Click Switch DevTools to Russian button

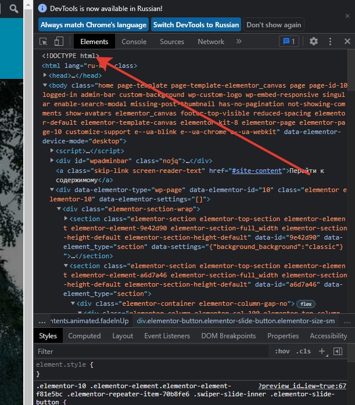point(196,25)
